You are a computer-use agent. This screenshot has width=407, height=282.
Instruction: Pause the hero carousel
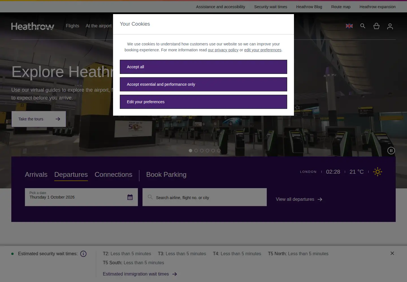pos(391,151)
